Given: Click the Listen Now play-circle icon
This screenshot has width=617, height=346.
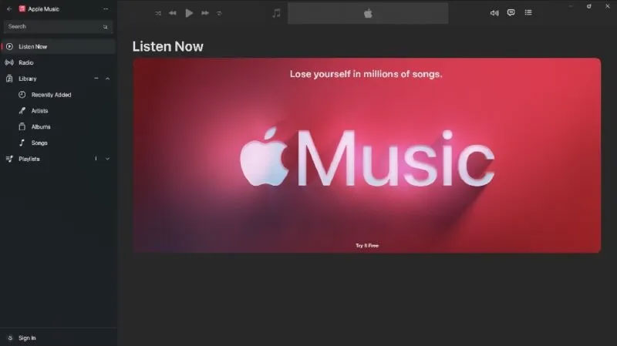Looking at the screenshot, I should (9, 46).
